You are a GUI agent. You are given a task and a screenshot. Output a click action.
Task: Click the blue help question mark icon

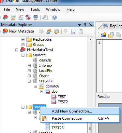pos(54,17)
